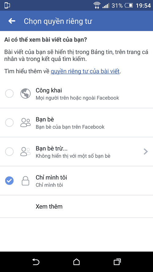Select the Bạn bè trừ radio button
Screen dimensions: 153x272
point(9,152)
